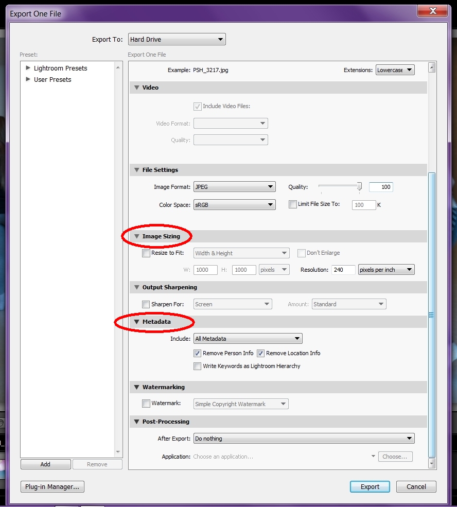Click the Quality slider handle
Image resolution: width=457 pixels, height=507 pixels.
pyautogui.click(x=359, y=186)
